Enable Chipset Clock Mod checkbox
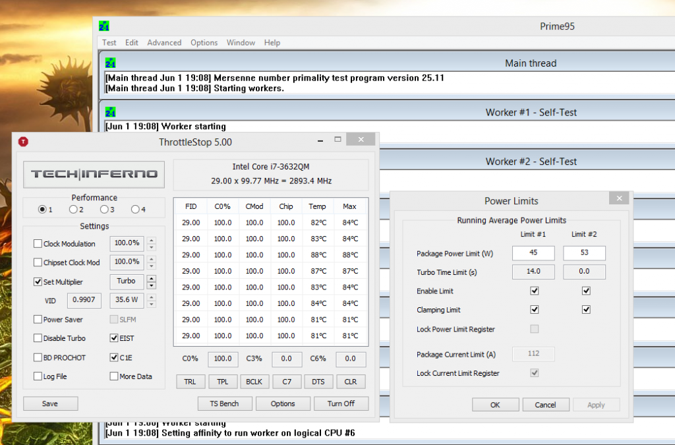675x445 pixels. click(x=38, y=262)
